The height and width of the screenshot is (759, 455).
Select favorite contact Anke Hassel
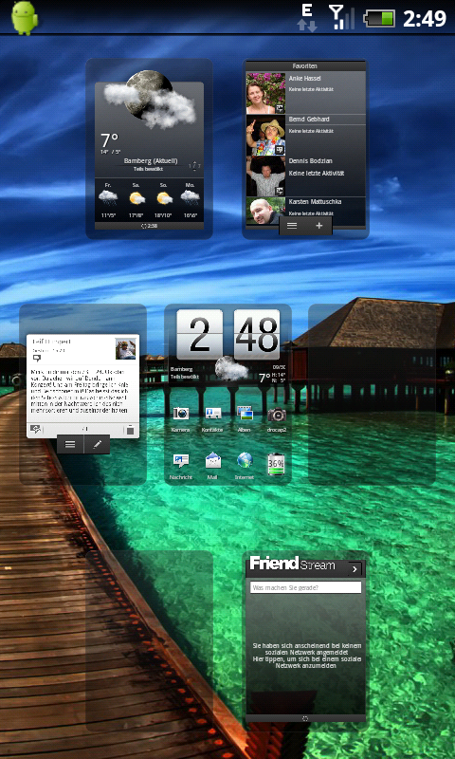click(305, 93)
